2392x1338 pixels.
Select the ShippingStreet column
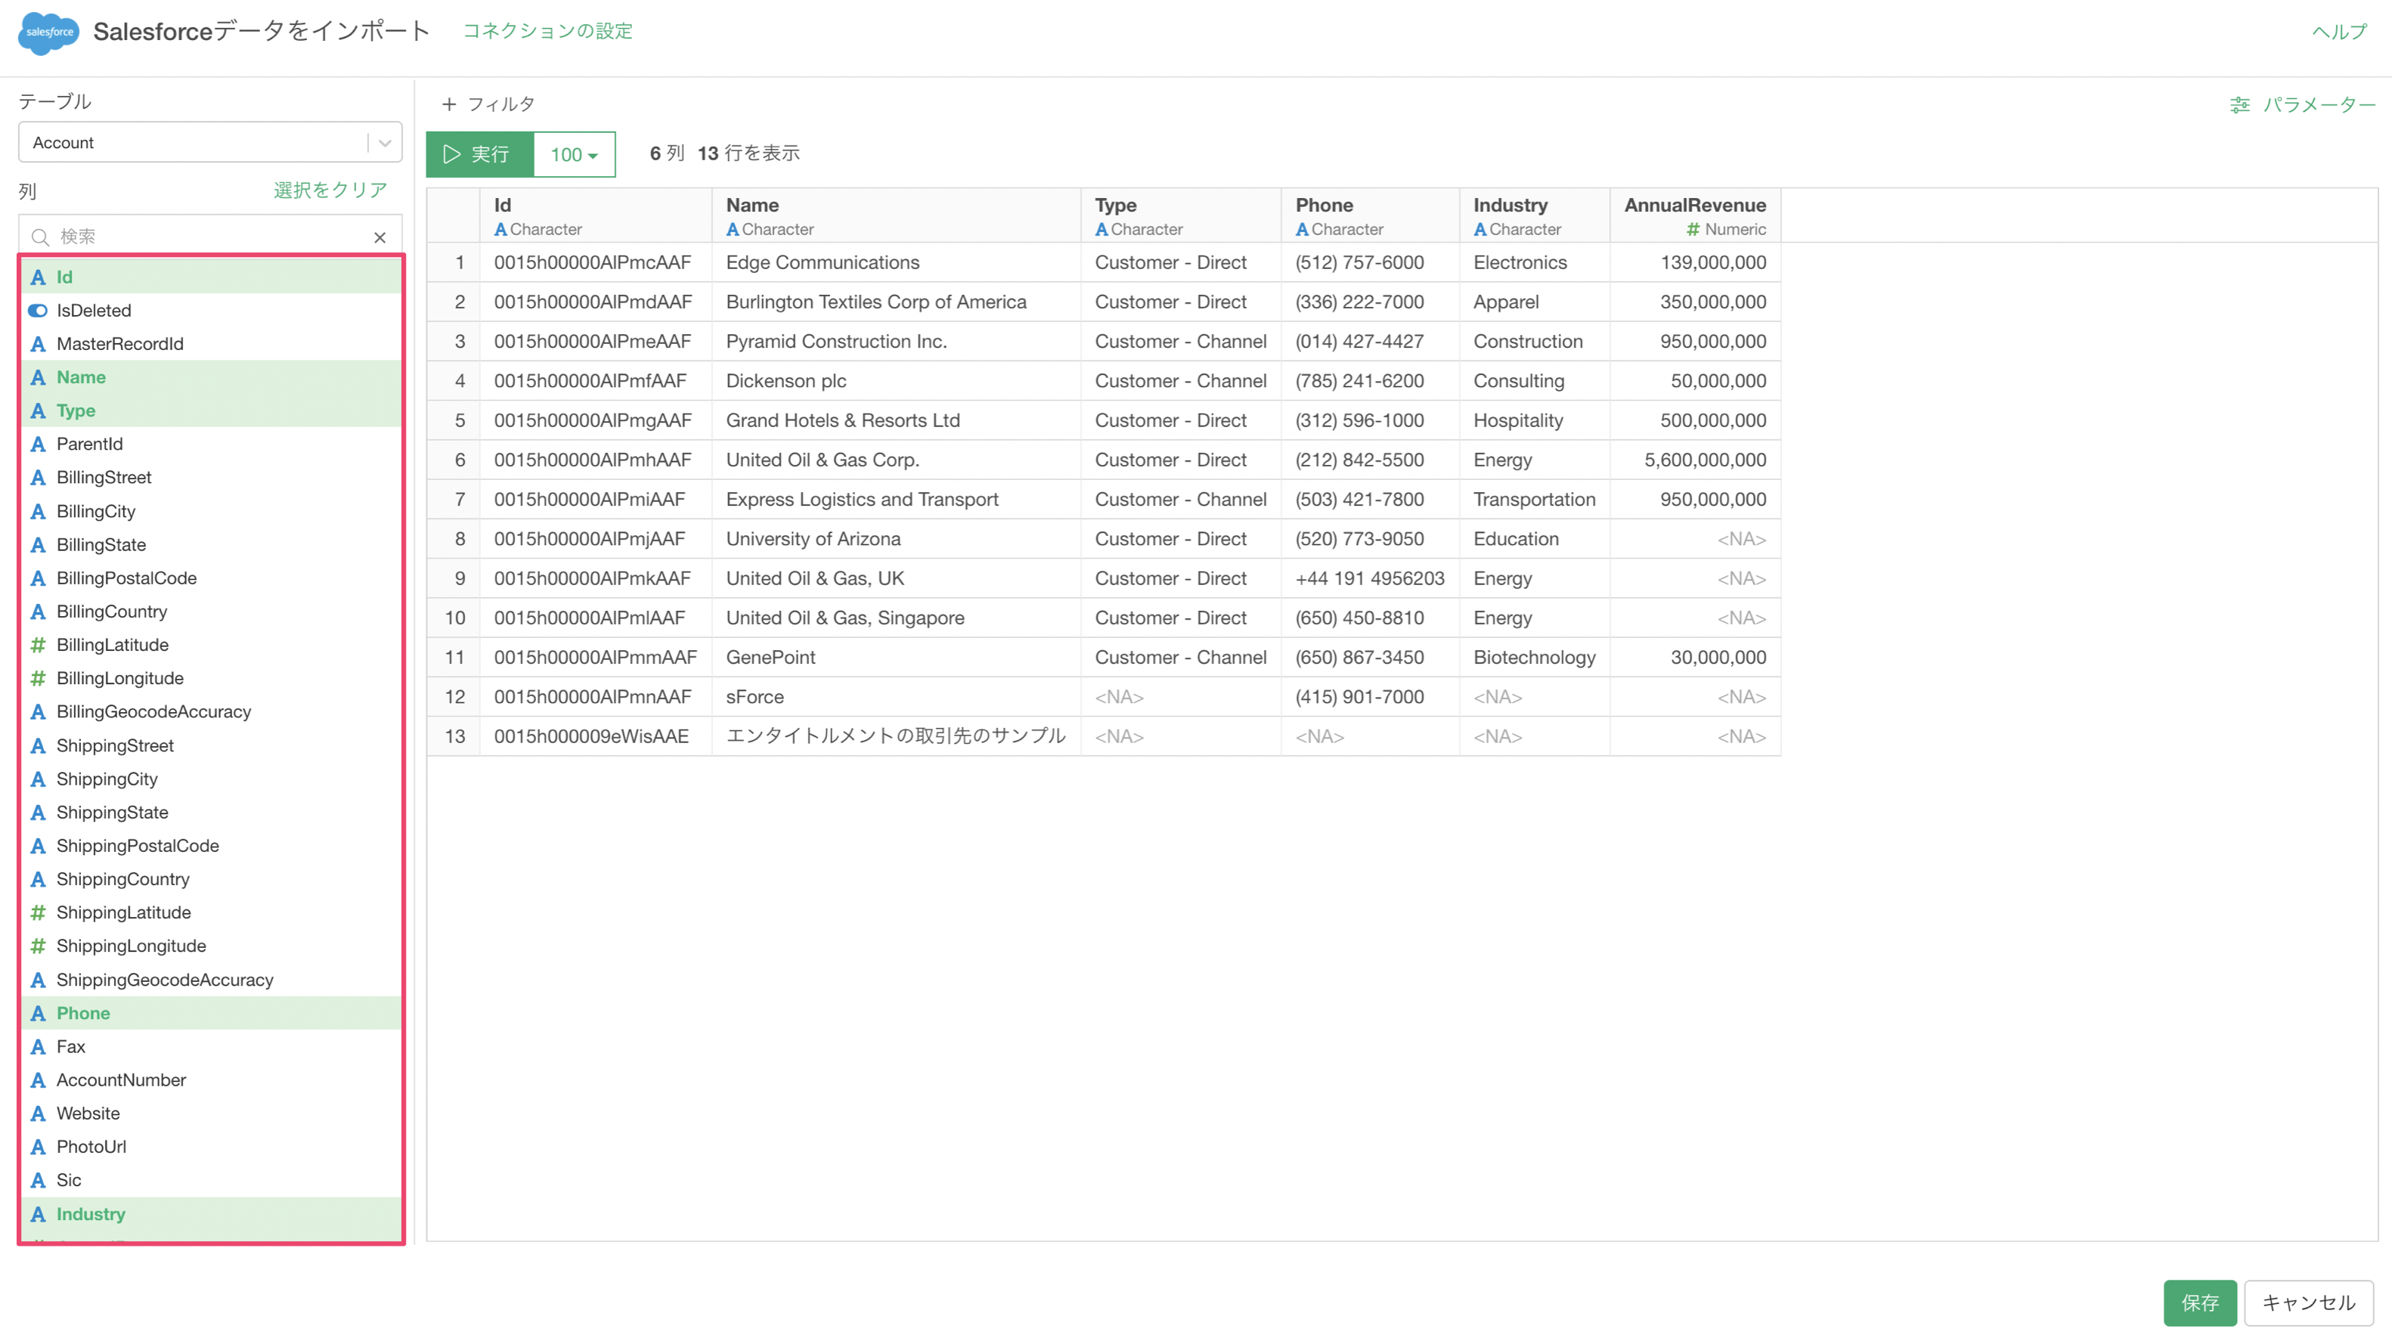click(212, 745)
